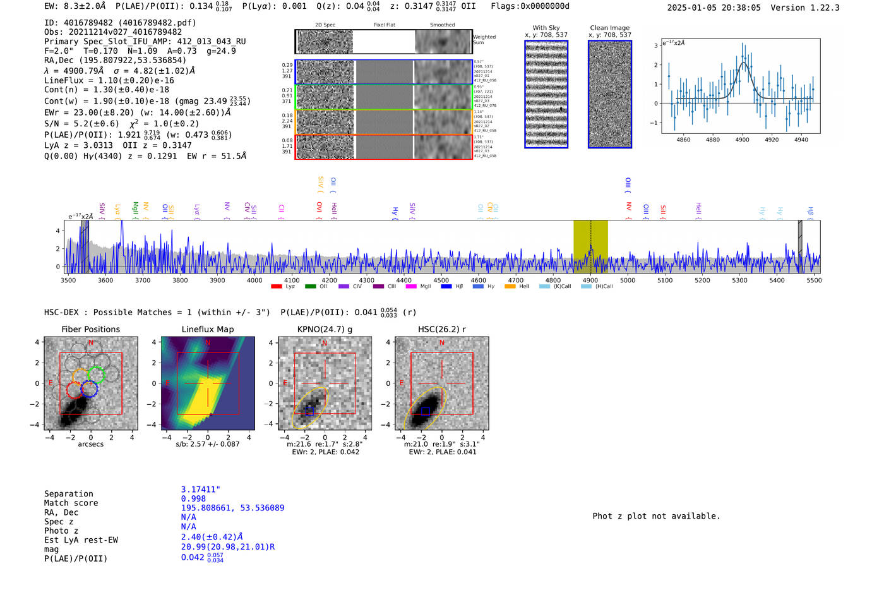Click the 'S/N = 5.2(±0.6)' line
This screenshot has width=884, height=602.
point(81,124)
